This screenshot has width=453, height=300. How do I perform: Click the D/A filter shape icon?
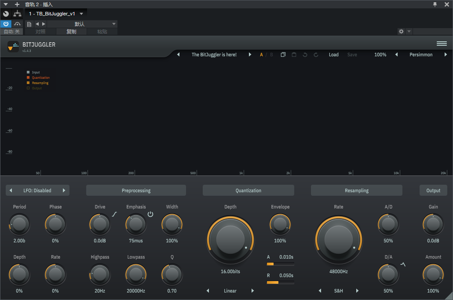[x=403, y=264]
